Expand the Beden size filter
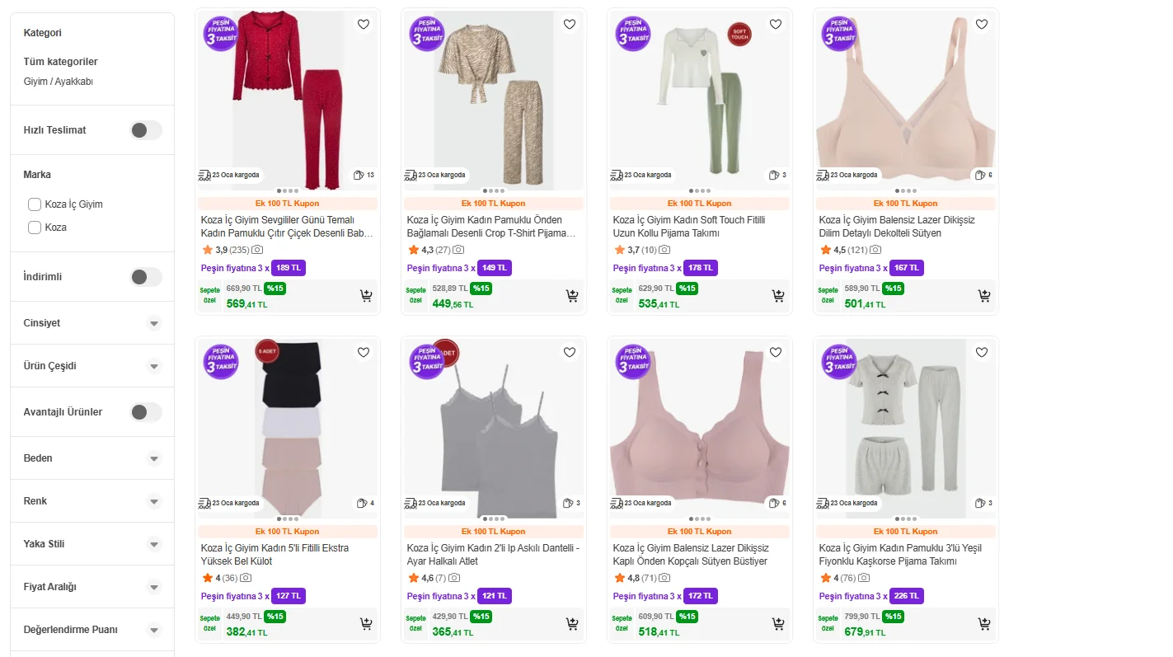 pos(154,458)
